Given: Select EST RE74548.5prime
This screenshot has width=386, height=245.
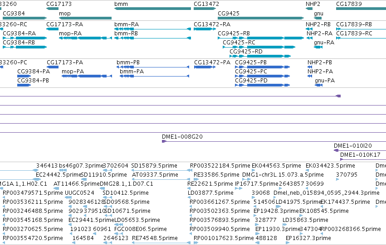Looking at the screenshot, I should 161,243.
